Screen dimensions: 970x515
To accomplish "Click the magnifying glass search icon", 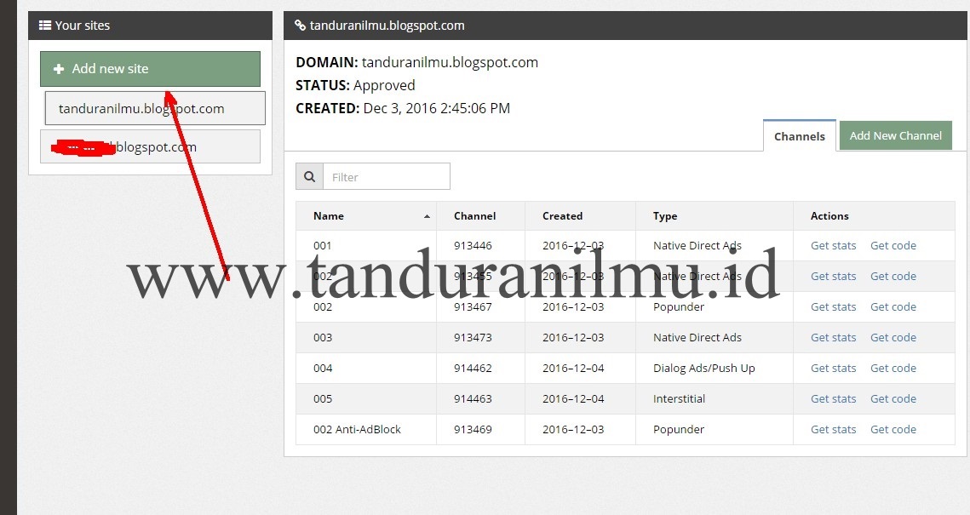I will (x=309, y=176).
